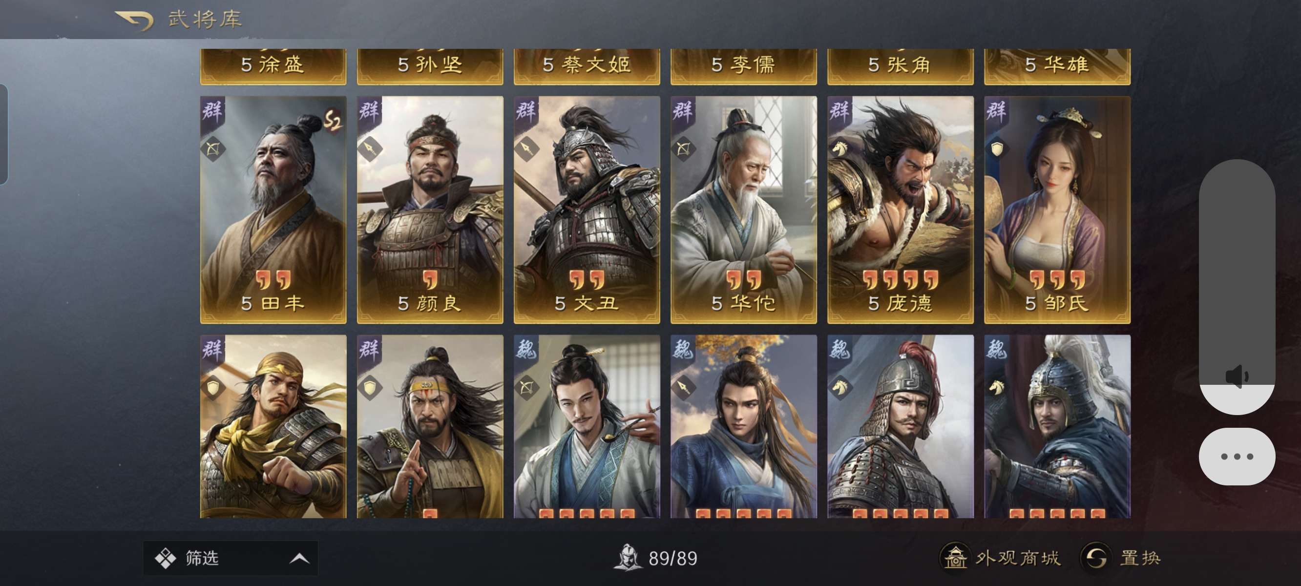Screen dimensions: 1301x586
Task: Open the 外观商城 shop icon
Action: (x=955, y=558)
